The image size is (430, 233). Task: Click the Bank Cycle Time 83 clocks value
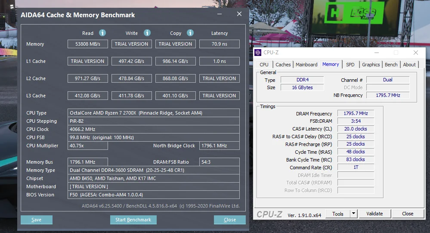pyautogui.click(x=356, y=159)
